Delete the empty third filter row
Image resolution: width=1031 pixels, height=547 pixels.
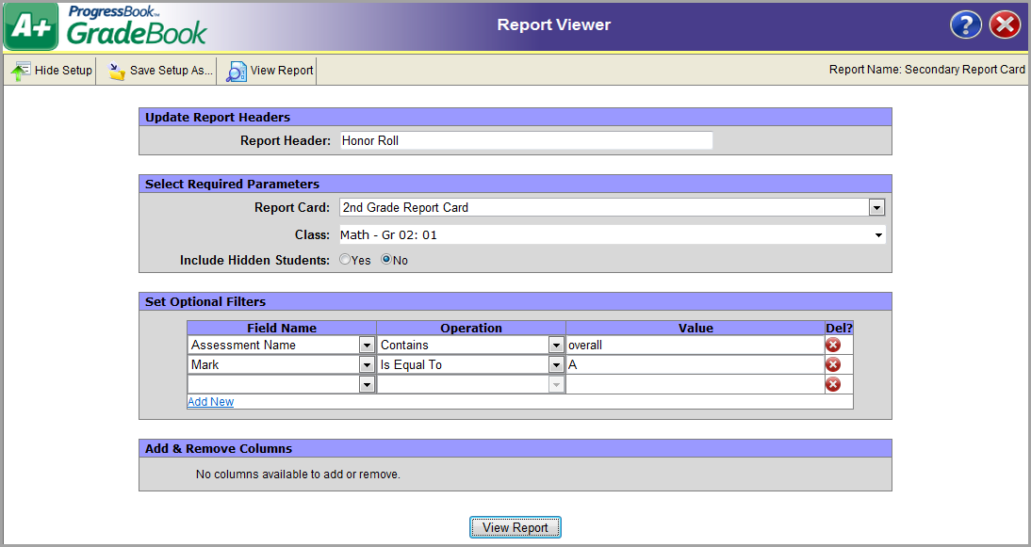point(833,384)
